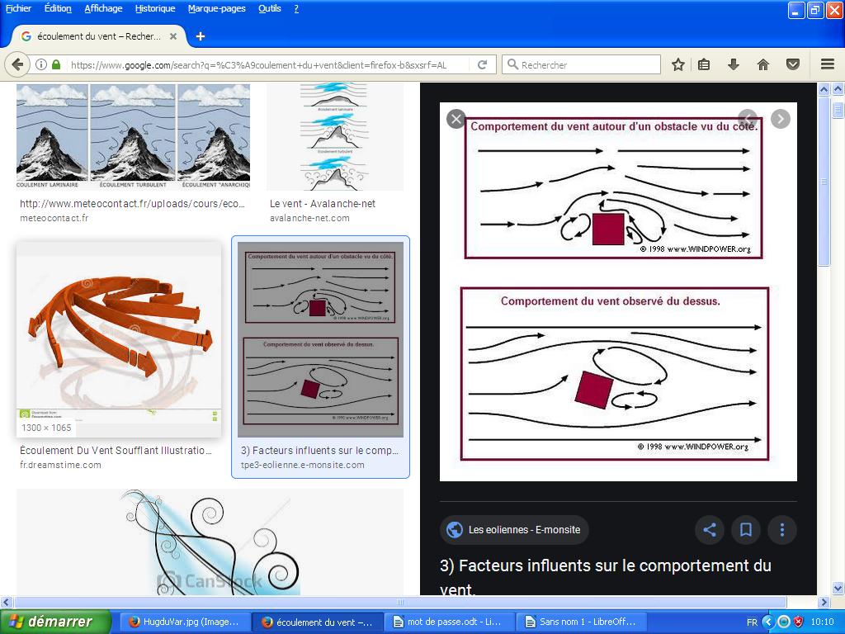This screenshot has width=845, height=634.
Task: Save previewed image with bookmark icon
Action: pyautogui.click(x=745, y=530)
